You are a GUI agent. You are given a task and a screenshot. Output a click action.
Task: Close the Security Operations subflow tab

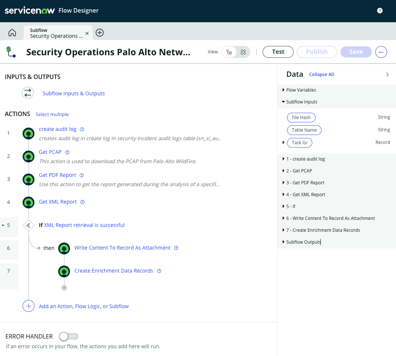pos(87,33)
